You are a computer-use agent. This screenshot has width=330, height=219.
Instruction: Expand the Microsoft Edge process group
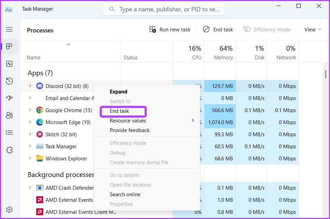coord(30,122)
